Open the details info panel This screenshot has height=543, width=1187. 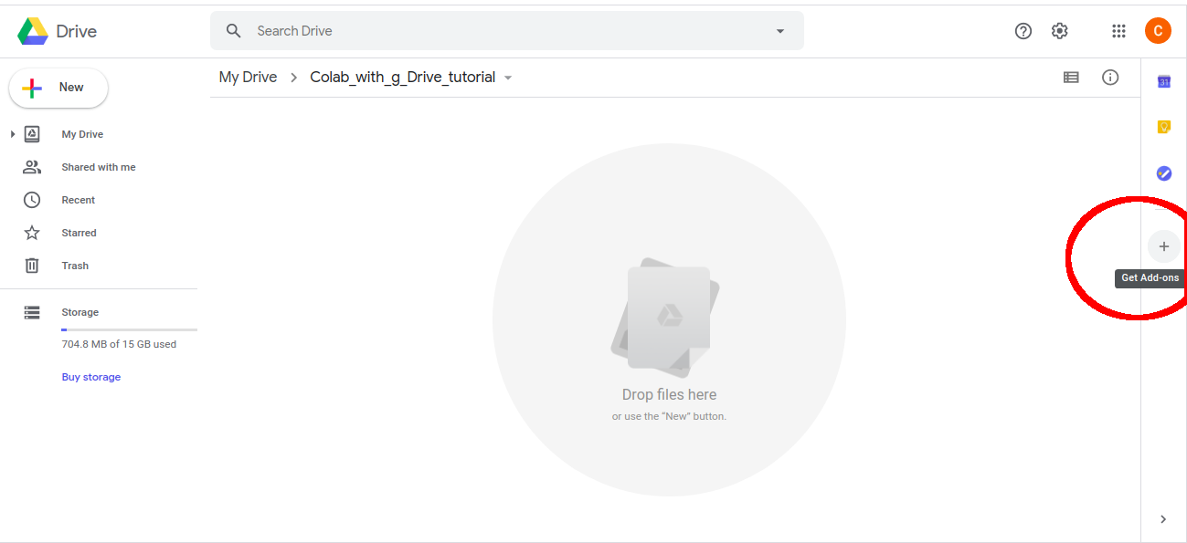(x=1110, y=77)
